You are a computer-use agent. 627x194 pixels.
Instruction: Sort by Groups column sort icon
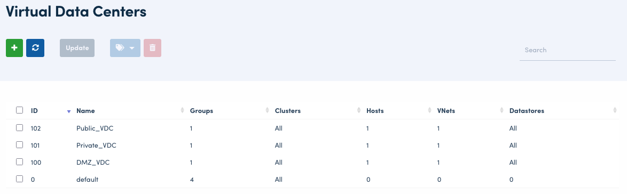click(268, 110)
